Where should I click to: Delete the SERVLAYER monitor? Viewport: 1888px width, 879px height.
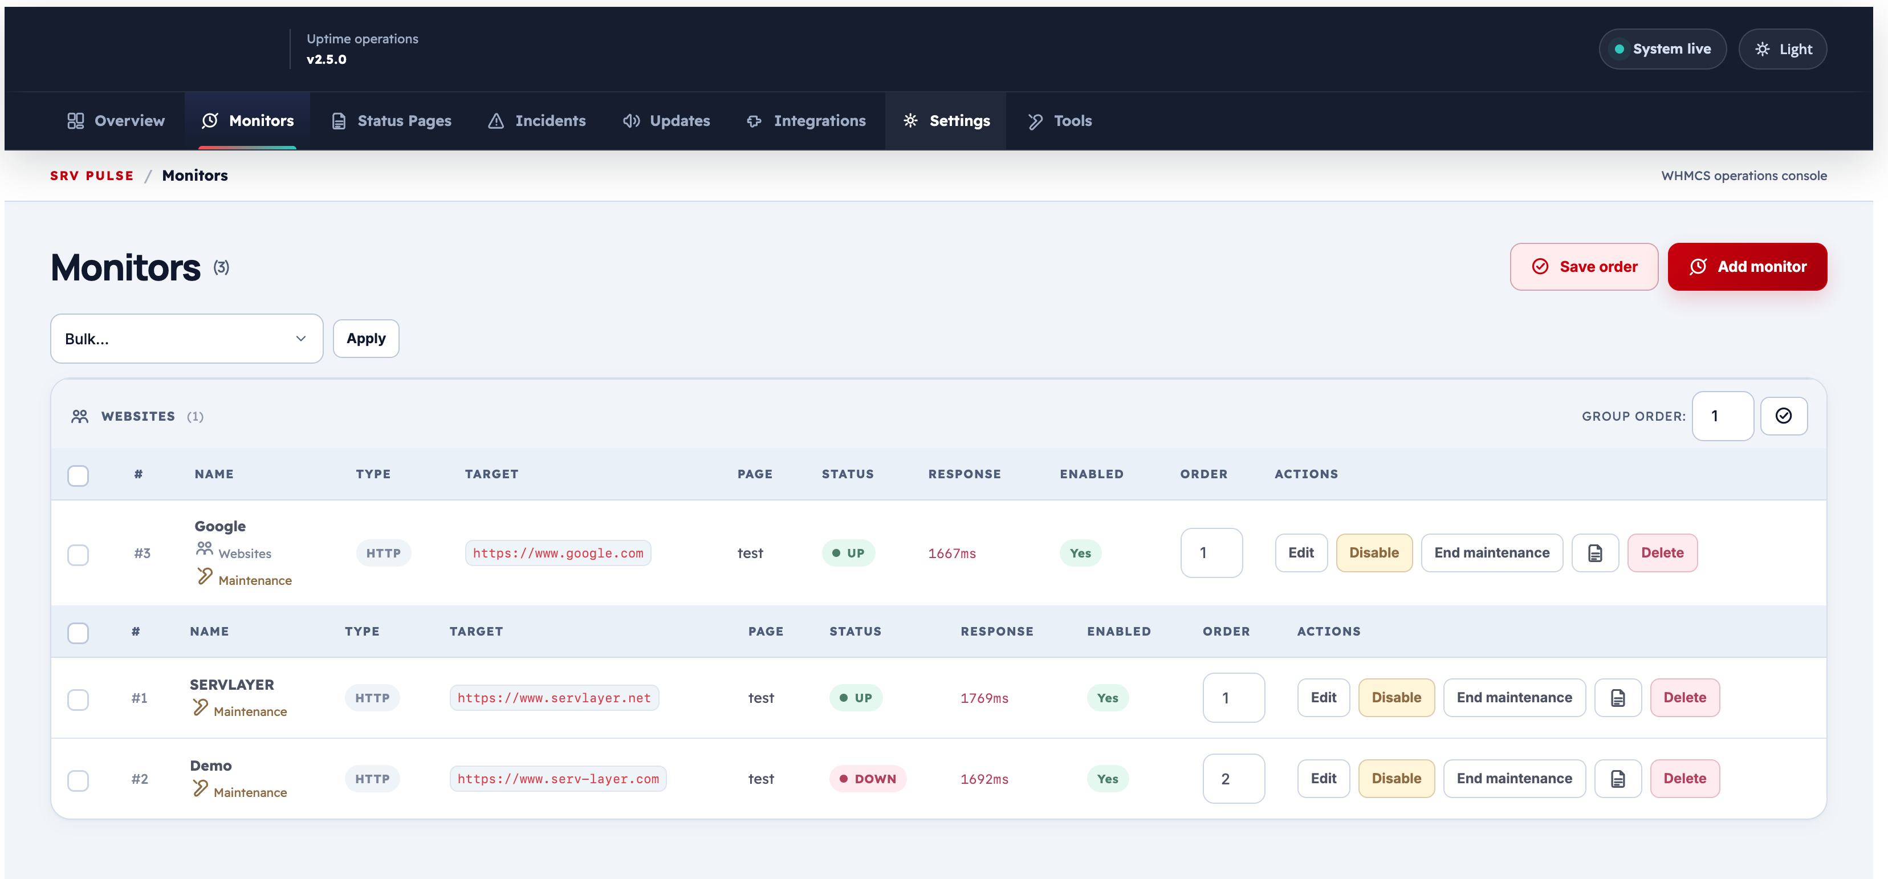[1684, 698]
